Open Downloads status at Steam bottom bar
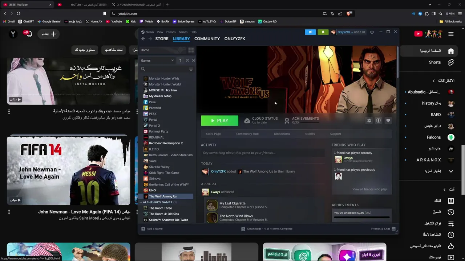The width and height of the screenshot is (465, 261). tap(267, 229)
